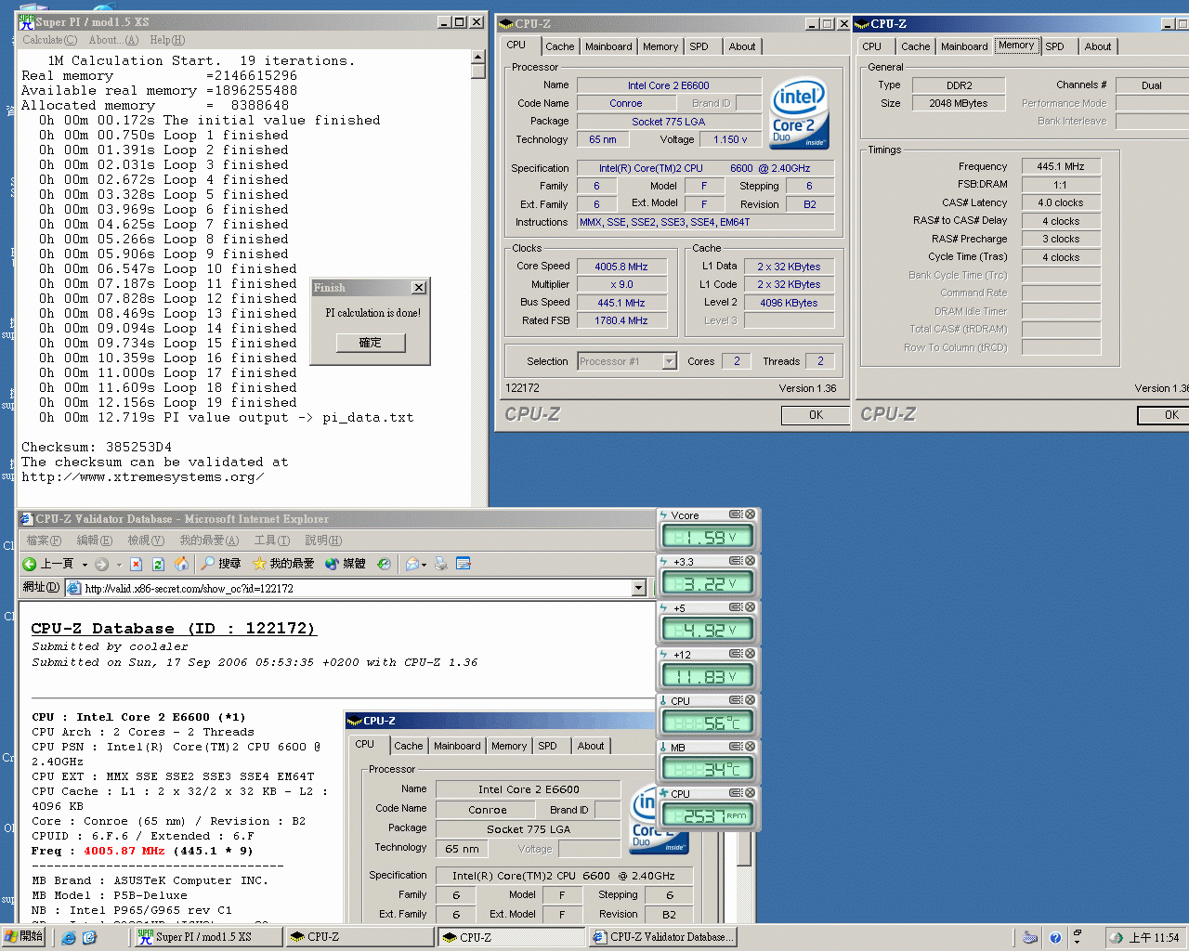
Task: Open the Calculate menu in Super PI
Action: click(49, 40)
